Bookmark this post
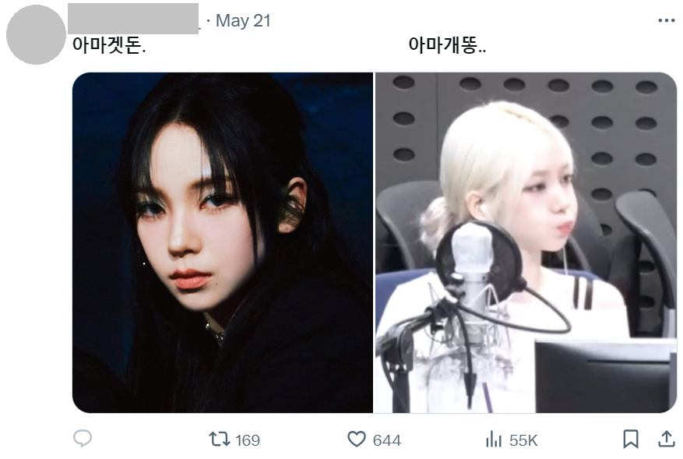 pyautogui.click(x=630, y=439)
